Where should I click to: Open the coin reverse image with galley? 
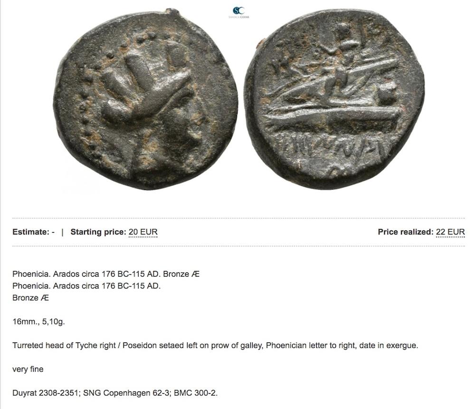tap(334, 99)
